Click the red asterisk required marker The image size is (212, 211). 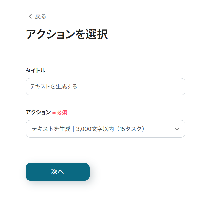pyautogui.click(x=54, y=113)
